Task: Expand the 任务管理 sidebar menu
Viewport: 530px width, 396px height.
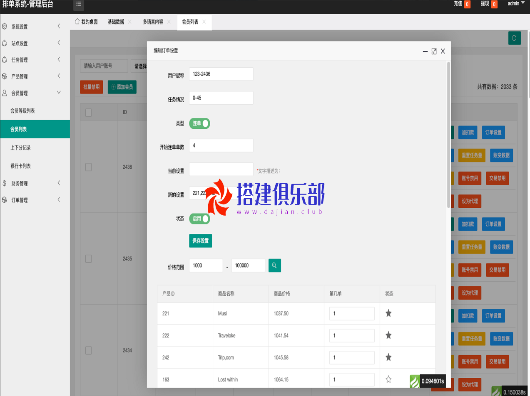Action: tap(59, 59)
